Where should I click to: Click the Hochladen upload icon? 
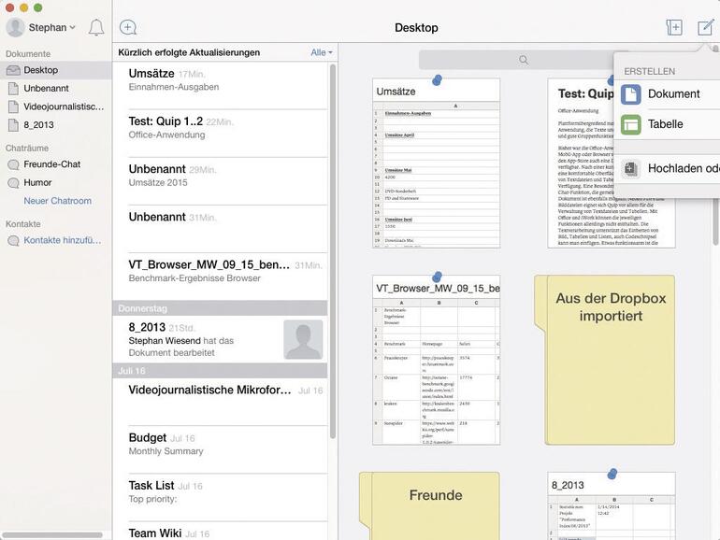631,168
